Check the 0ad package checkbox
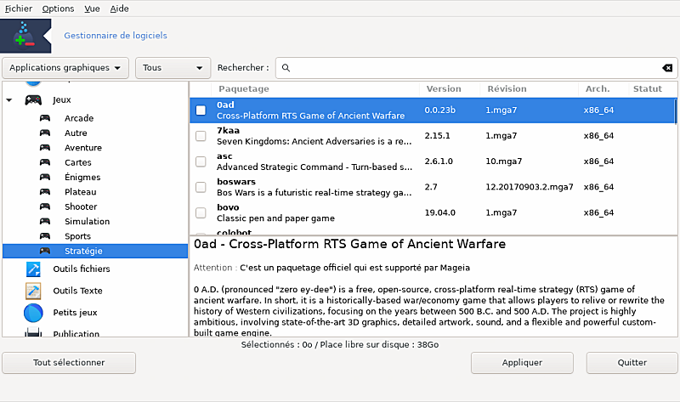680x402 pixels. pyautogui.click(x=201, y=110)
